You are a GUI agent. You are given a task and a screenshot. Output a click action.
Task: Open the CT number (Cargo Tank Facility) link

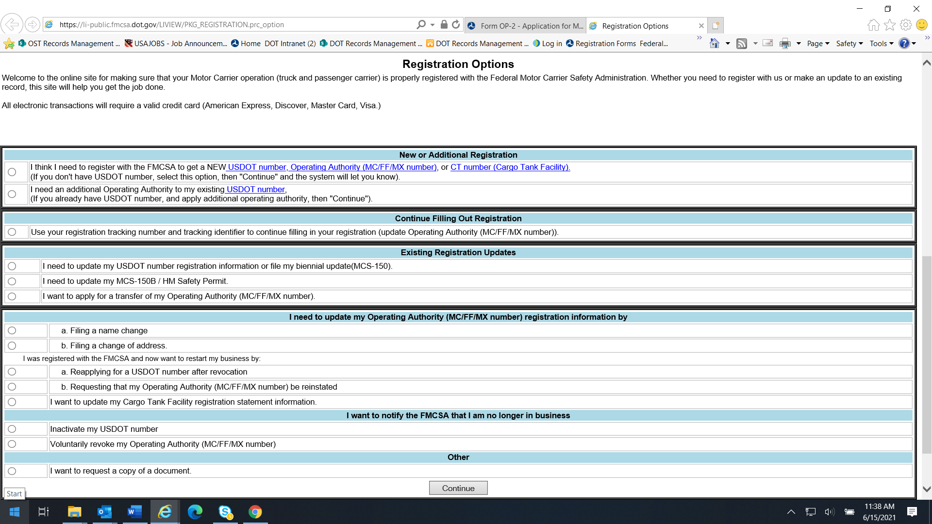click(x=510, y=167)
